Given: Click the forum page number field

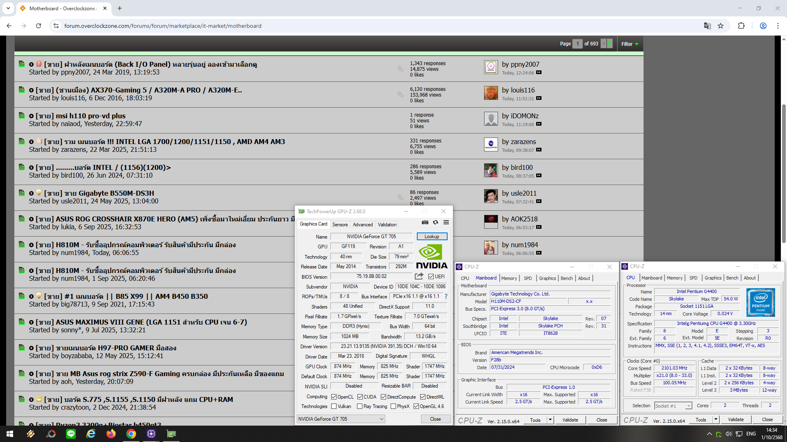Looking at the screenshot, I should click(577, 43).
